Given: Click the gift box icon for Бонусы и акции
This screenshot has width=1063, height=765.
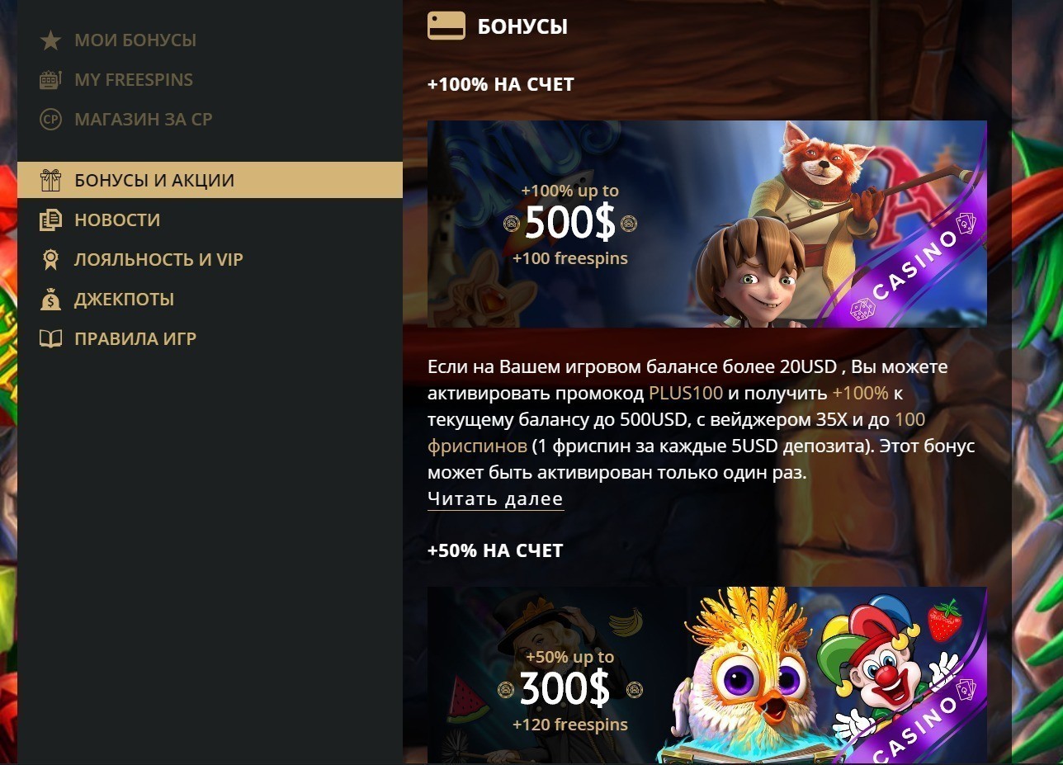Looking at the screenshot, I should pos(50,180).
